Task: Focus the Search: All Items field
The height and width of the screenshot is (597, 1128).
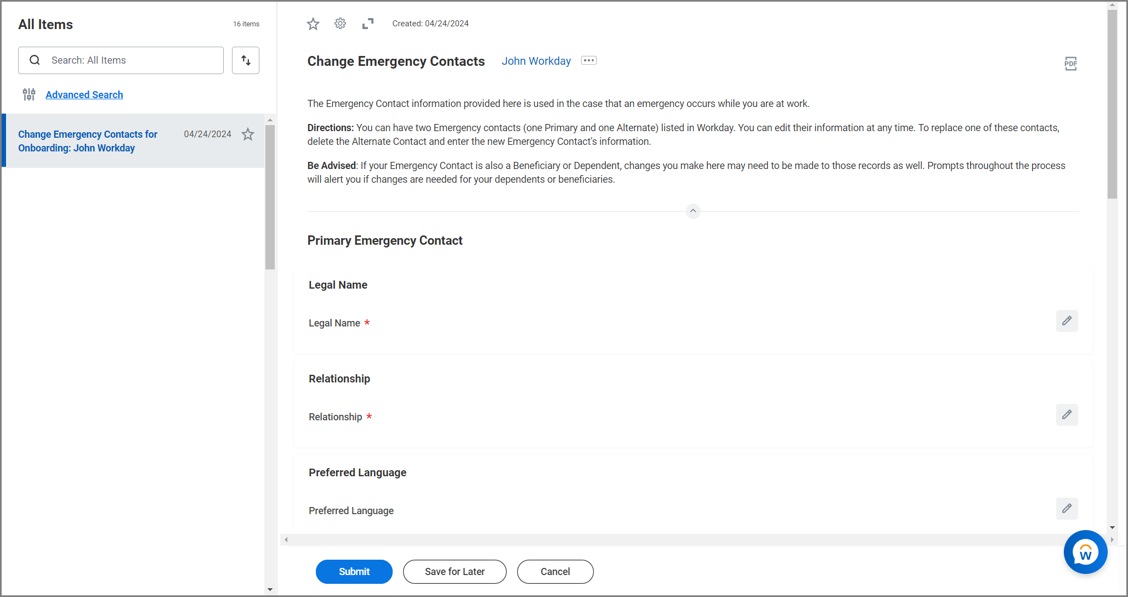Action: pos(121,60)
